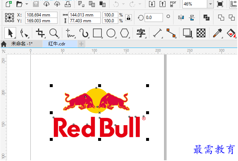Open a file with the folder icon

click(19, 4)
